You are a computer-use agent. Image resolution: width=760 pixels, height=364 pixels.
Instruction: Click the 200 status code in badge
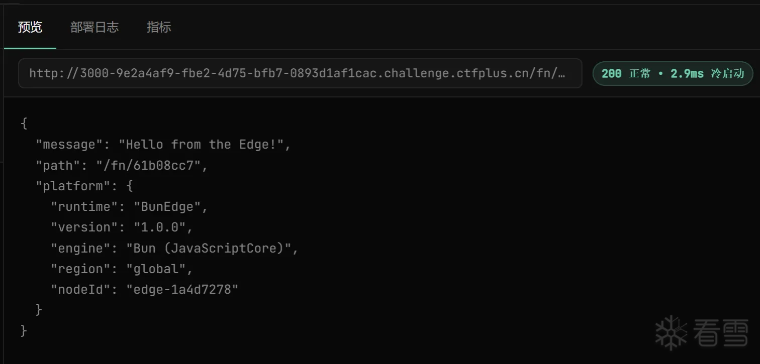611,74
